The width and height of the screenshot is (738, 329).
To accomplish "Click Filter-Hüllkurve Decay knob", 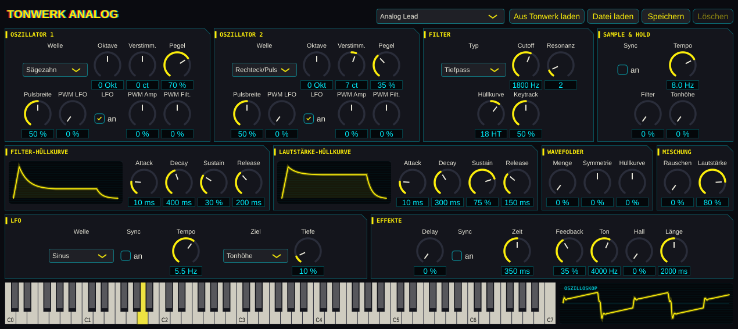I will (179, 183).
